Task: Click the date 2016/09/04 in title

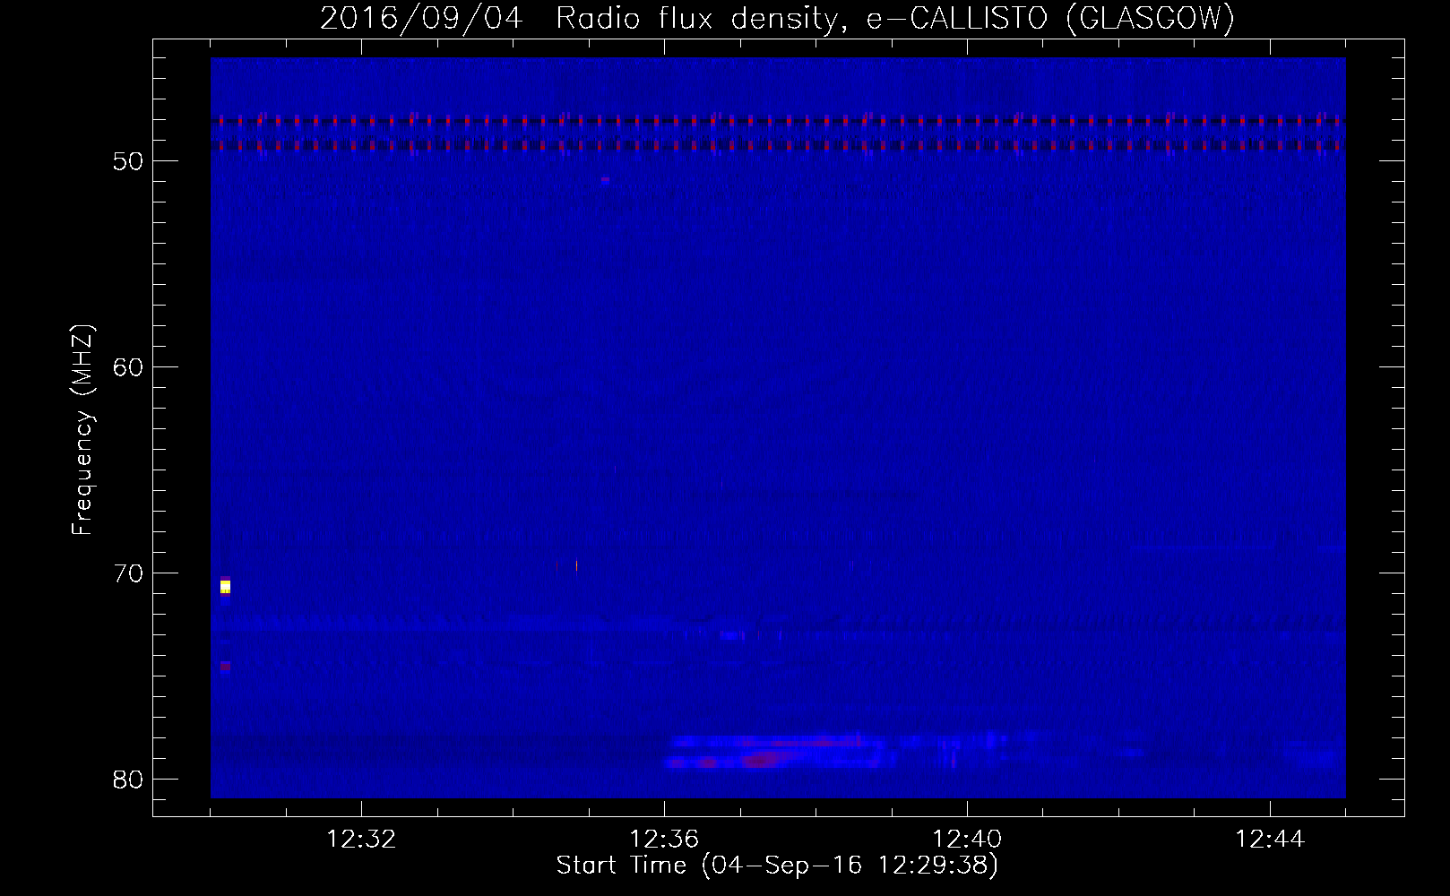Action: (x=421, y=18)
